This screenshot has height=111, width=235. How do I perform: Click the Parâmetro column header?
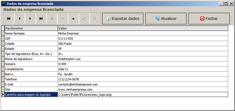31,28
